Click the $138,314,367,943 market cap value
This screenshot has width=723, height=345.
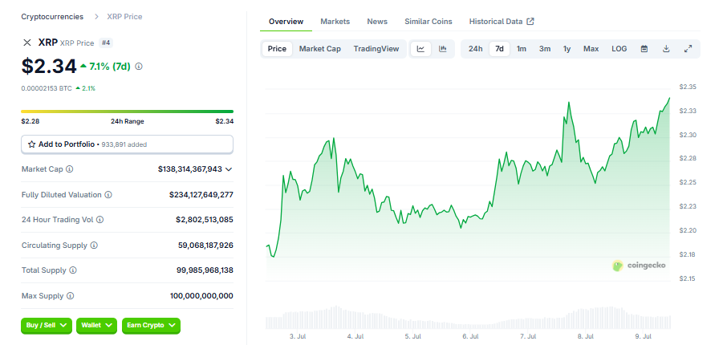pyautogui.click(x=190, y=169)
